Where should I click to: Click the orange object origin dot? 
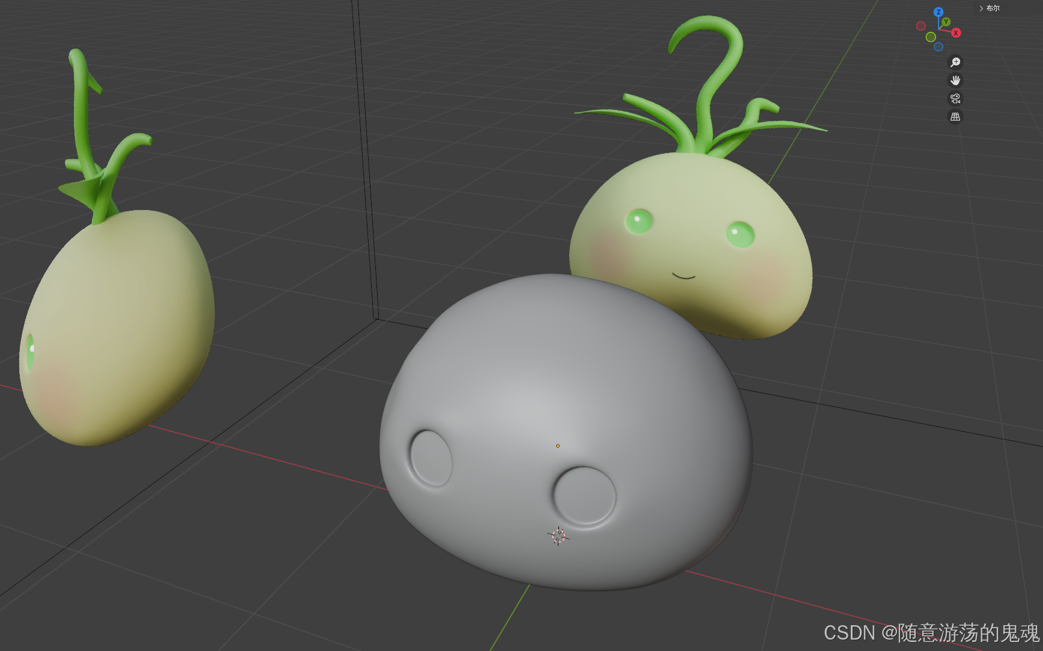tap(558, 446)
